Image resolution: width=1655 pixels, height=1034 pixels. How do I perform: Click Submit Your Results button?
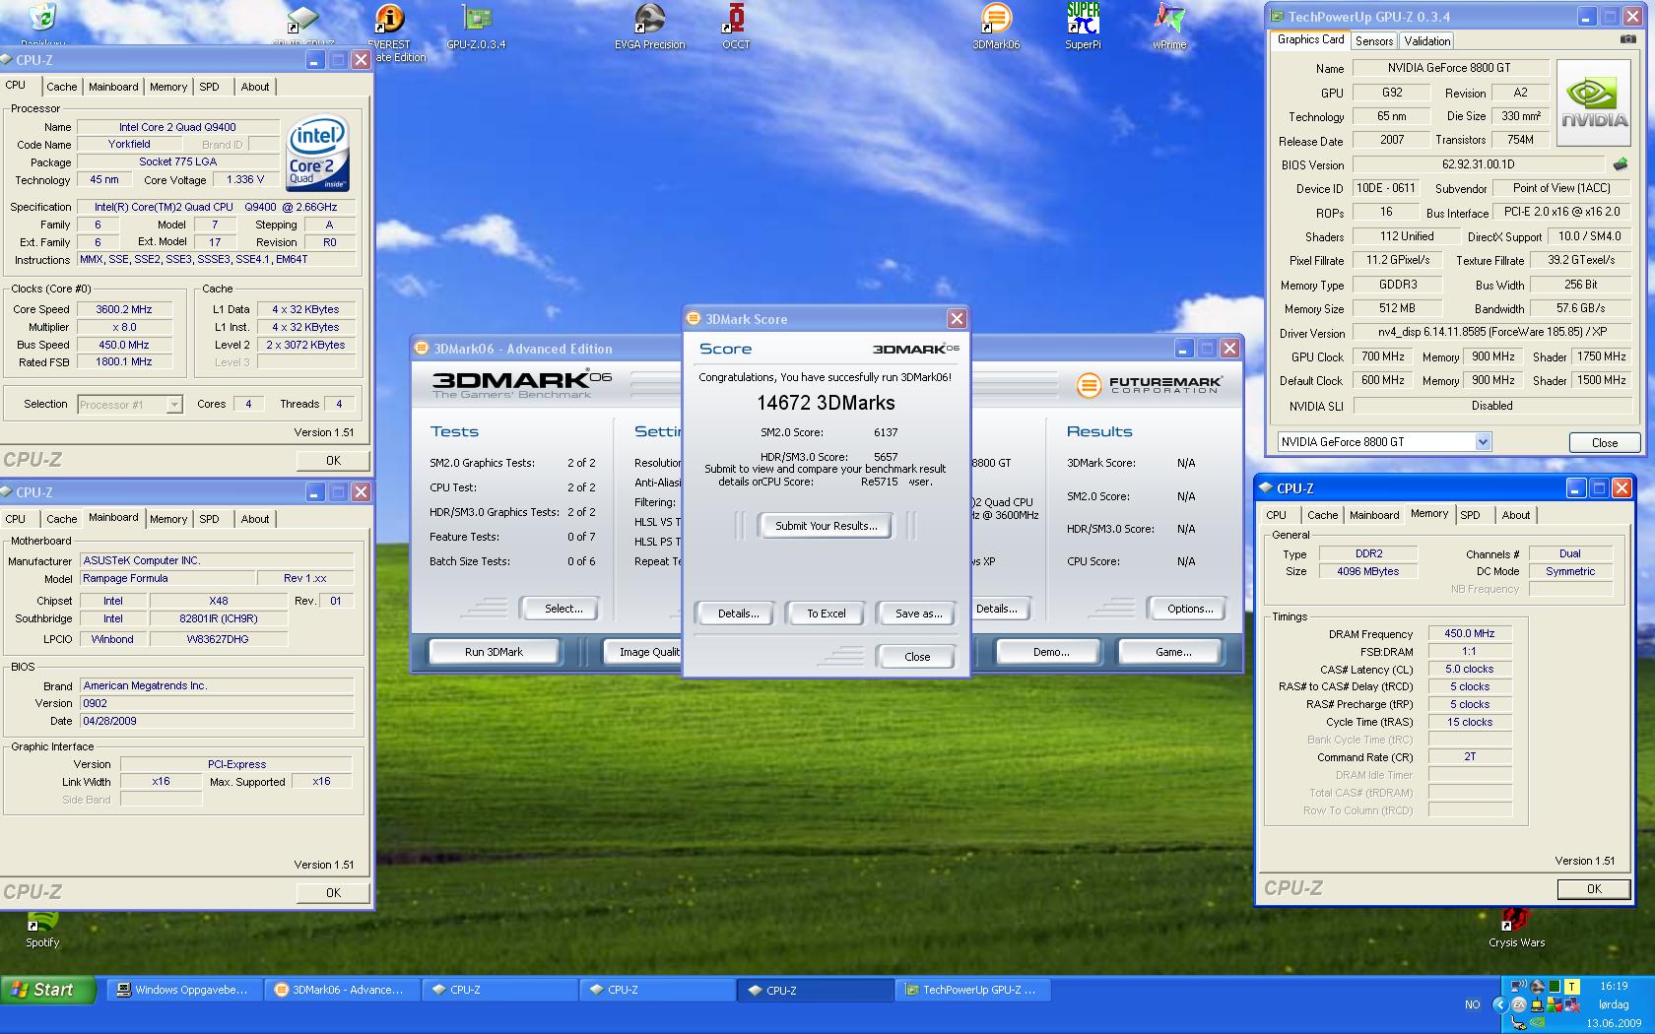click(826, 526)
